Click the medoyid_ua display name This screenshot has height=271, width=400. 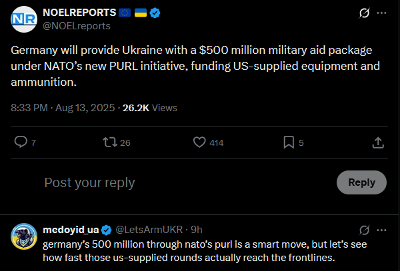(x=71, y=230)
